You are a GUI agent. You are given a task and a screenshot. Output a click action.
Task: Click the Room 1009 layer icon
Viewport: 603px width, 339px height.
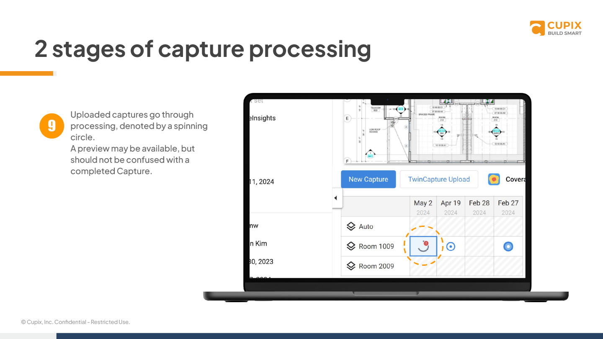351,246
